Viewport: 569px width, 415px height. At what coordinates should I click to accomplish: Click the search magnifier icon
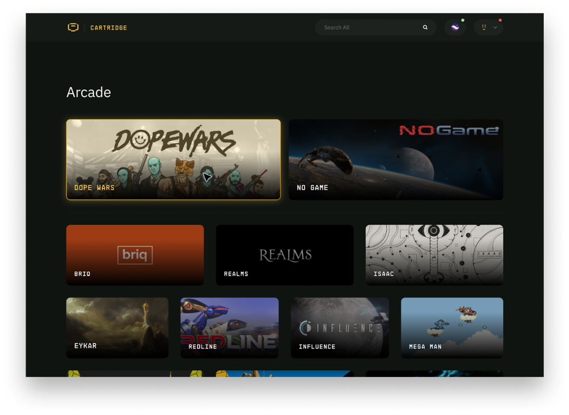pos(425,27)
